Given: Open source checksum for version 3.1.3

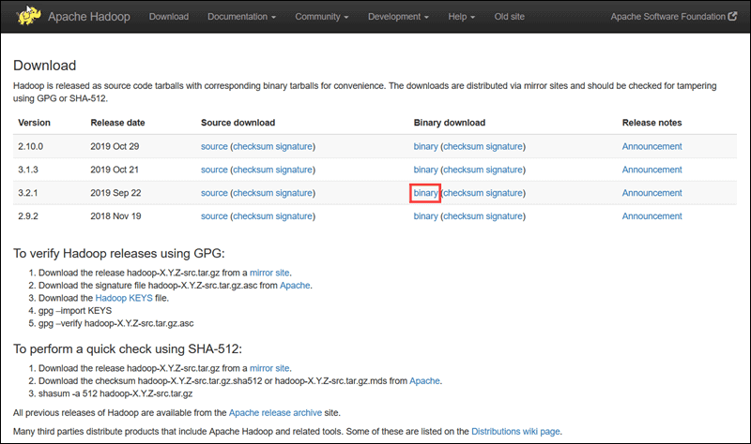Looking at the screenshot, I should [253, 170].
